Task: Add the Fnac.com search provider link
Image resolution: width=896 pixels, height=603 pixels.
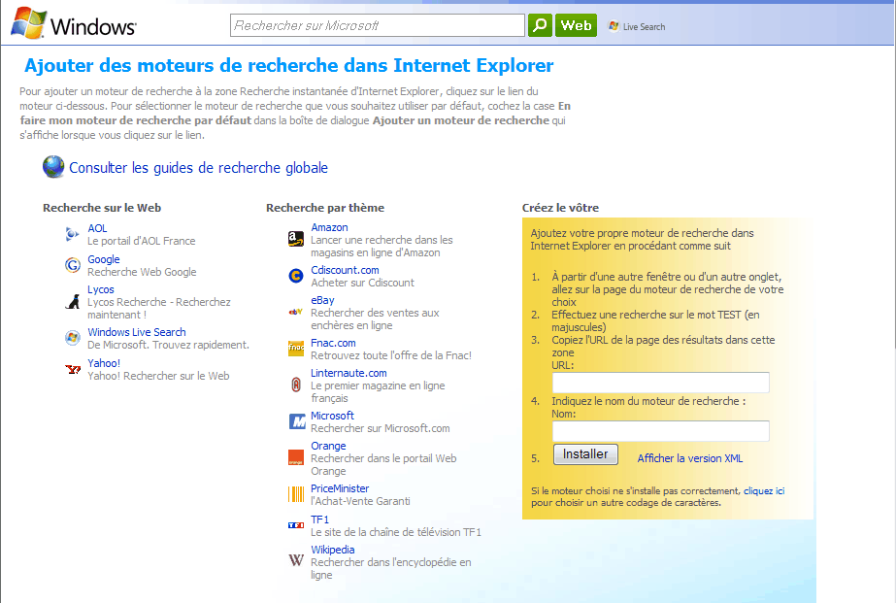Action: (333, 343)
